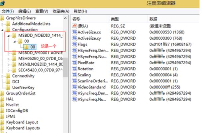The image size is (206, 133).
Task: Sort values by 名称 column header
Action: tap(77, 19)
